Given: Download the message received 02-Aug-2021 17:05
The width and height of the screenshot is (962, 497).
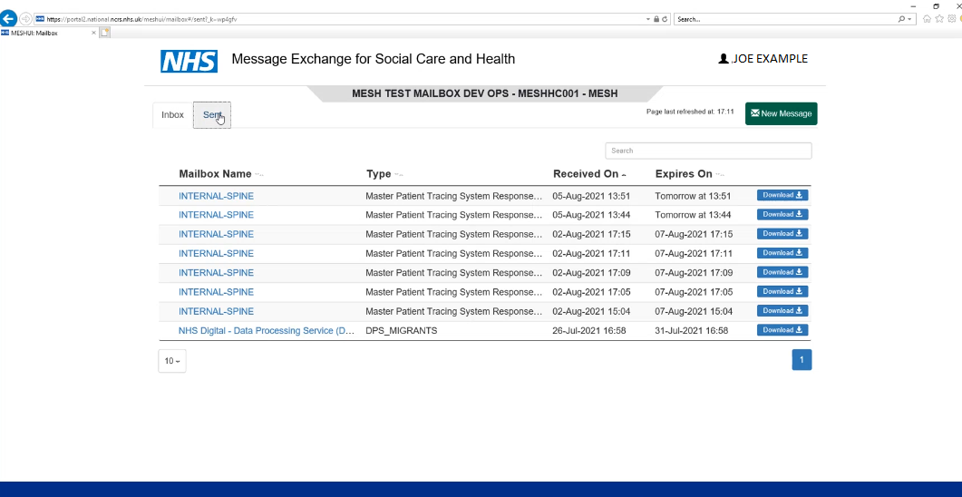Looking at the screenshot, I should pos(782,291).
